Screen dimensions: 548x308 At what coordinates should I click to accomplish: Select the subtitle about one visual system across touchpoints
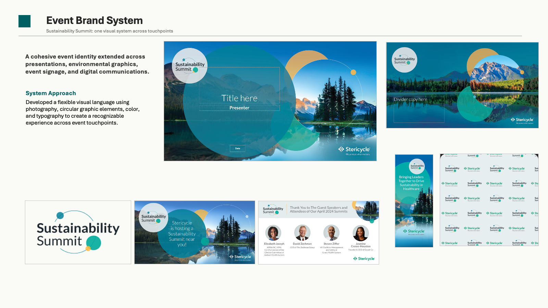110,31
